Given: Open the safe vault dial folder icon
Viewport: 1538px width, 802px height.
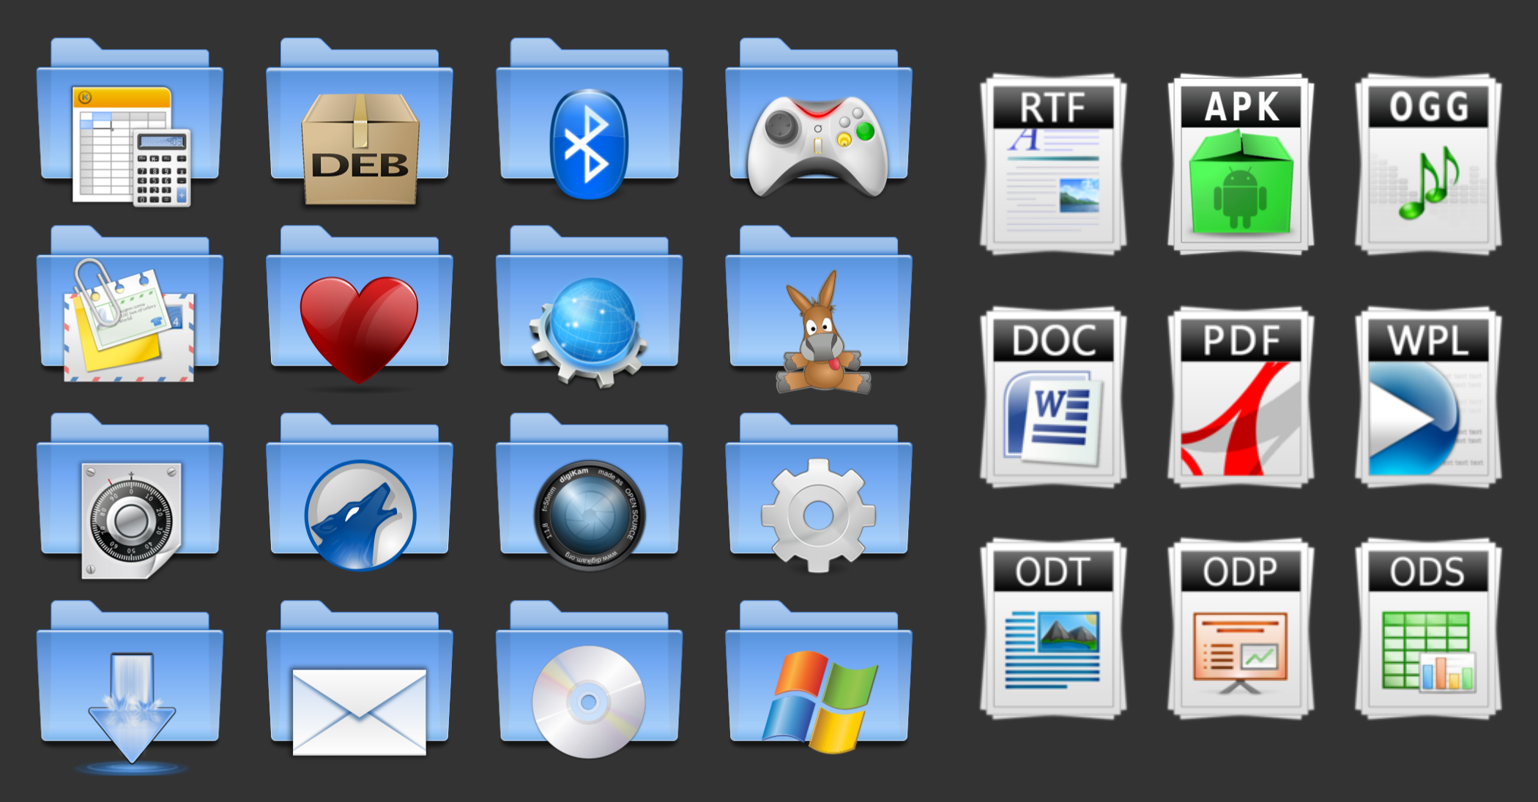Looking at the screenshot, I should pos(130,497).
